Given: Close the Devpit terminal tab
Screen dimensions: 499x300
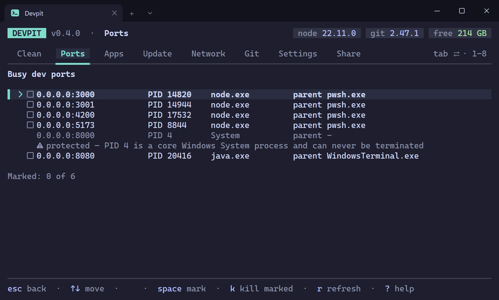Looking at the screenshot, I should tap(115, 13).
